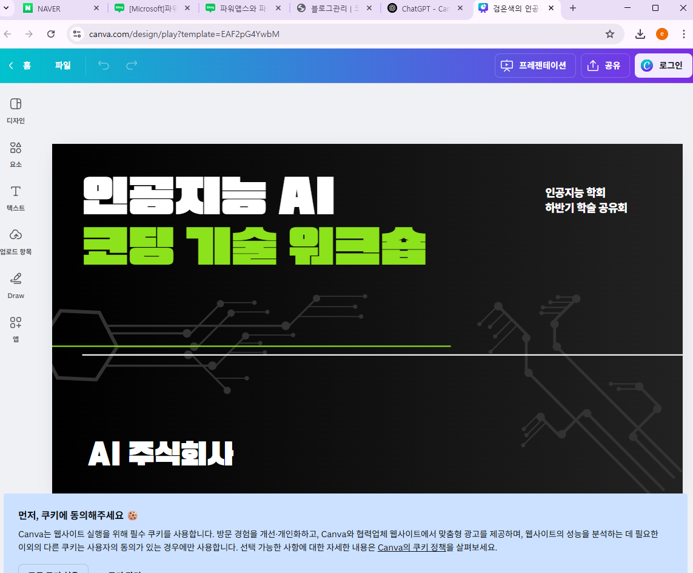This screenshot has width=693, height=573.
Task: Click the 로그인 login button
Action: point(663,66)
